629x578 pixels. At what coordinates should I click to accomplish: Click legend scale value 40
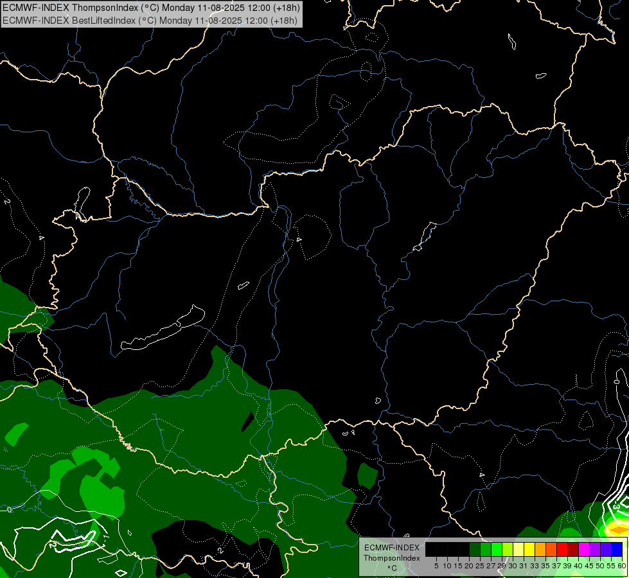pyautogui.click(x=578, y=566)
